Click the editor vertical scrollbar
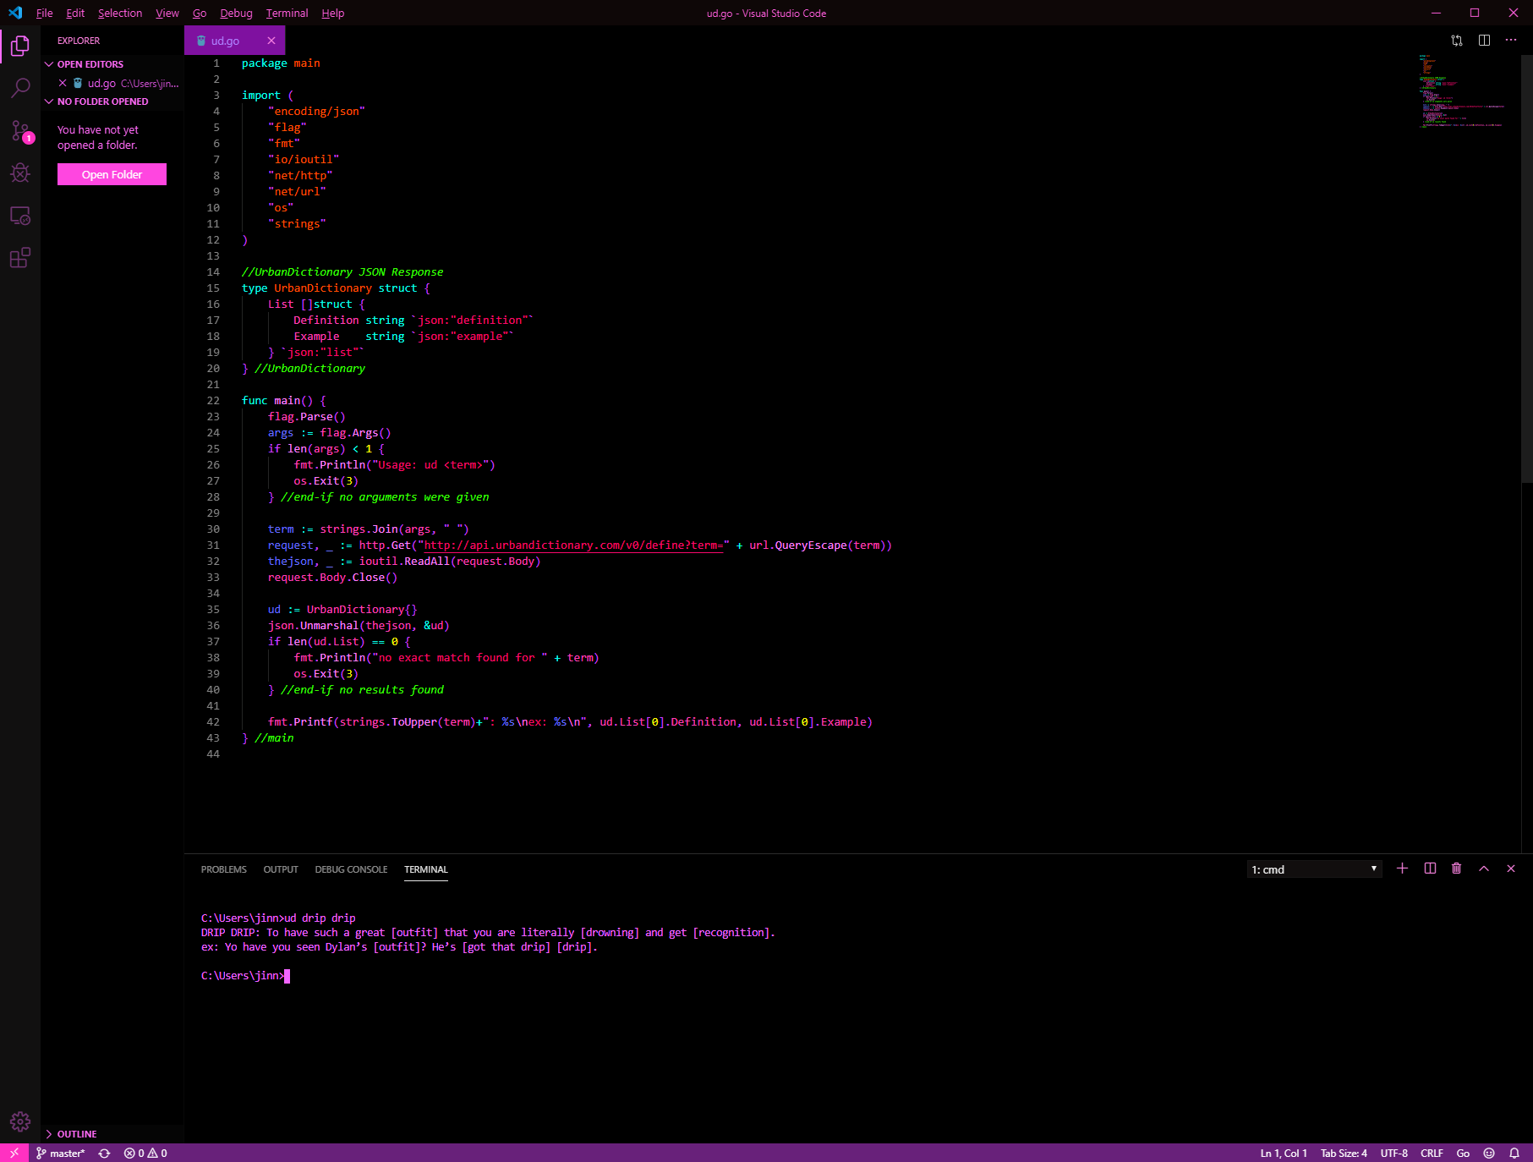1533x1162 pixels. [1527, 268]
